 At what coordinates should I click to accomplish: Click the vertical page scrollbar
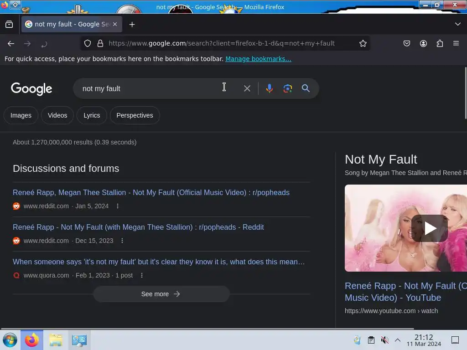(x=465, y=93)
